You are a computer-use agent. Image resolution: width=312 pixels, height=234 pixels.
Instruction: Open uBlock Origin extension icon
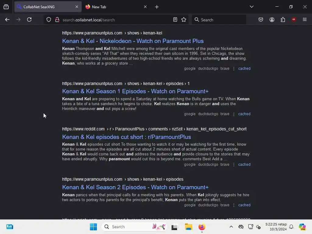click(x=293, y=19)
